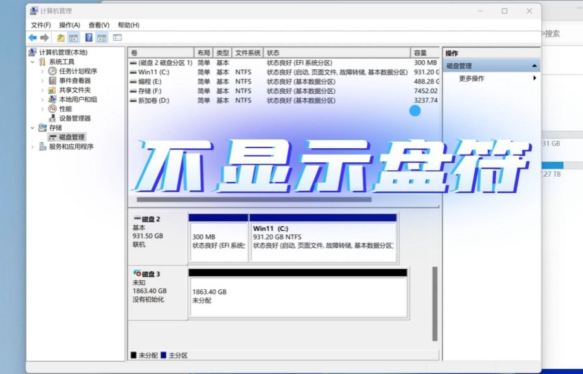Screen dimensions: 583x374
Task: Toggle the Show/Hide Action Pane toolbar icon
Action: point(102,38)
